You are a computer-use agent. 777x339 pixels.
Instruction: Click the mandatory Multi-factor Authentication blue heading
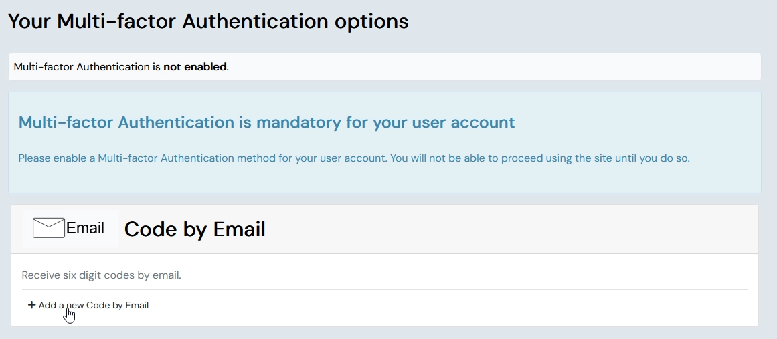pyautogui.click(x=266, y=122)
